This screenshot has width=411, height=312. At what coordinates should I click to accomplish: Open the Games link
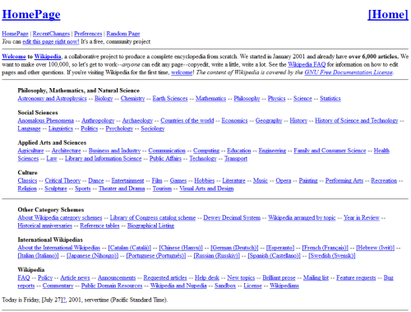(x=178, y=180)
